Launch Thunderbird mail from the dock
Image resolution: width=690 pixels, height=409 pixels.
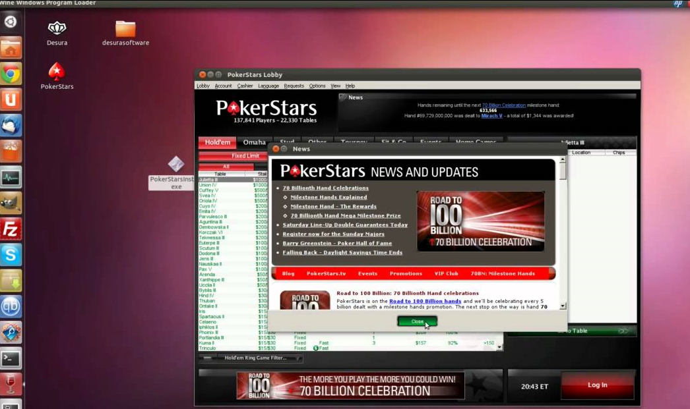11,126
